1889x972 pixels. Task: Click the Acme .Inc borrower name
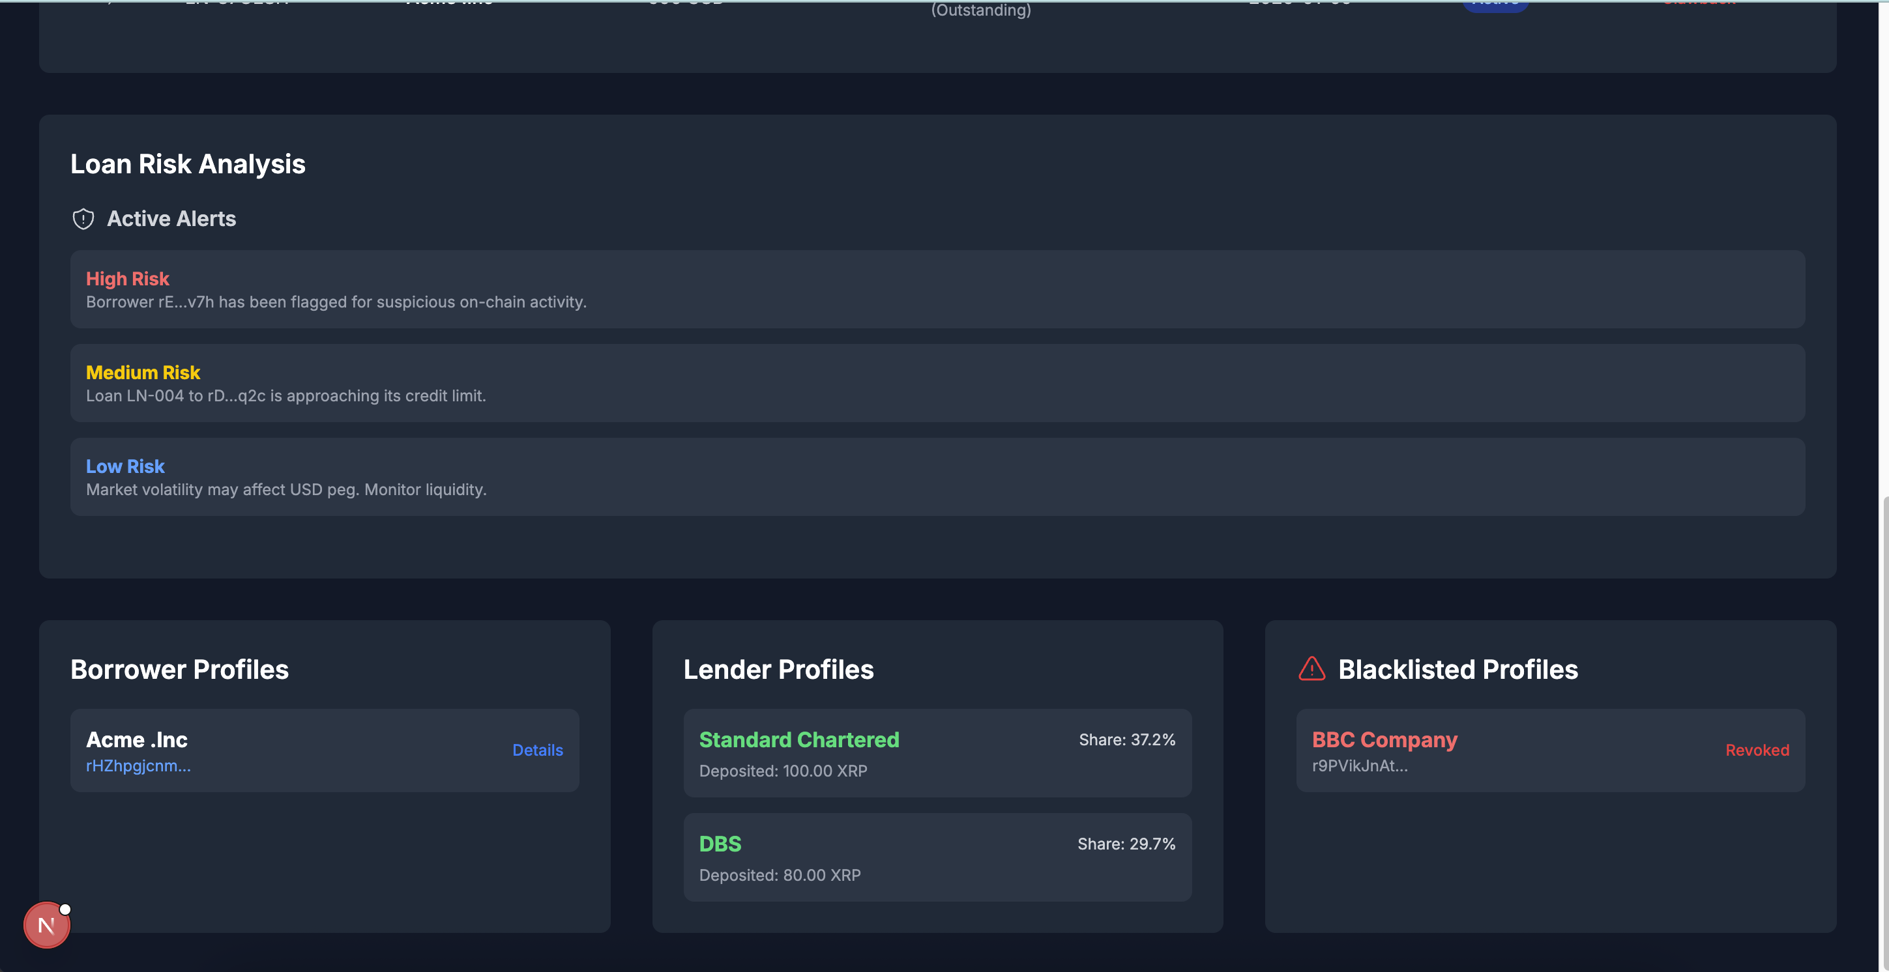[x=136, y=739]
